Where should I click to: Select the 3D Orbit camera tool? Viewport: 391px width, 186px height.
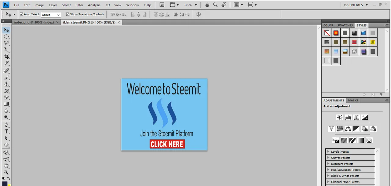[6, 159]
